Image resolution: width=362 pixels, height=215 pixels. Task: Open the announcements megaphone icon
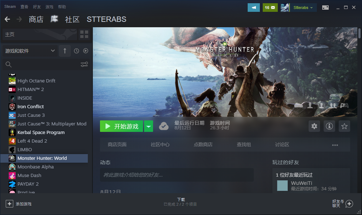254,8
